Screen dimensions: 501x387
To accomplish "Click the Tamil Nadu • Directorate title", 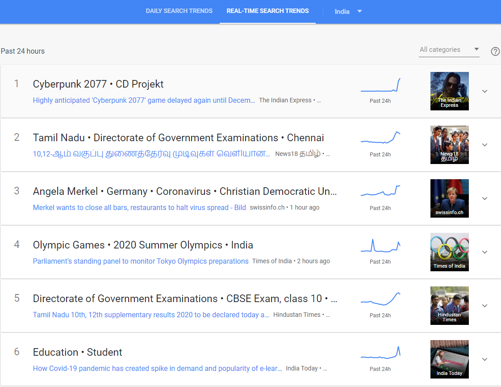I will 178,138.
